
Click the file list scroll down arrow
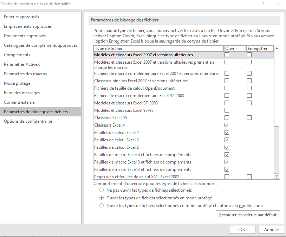277,176
